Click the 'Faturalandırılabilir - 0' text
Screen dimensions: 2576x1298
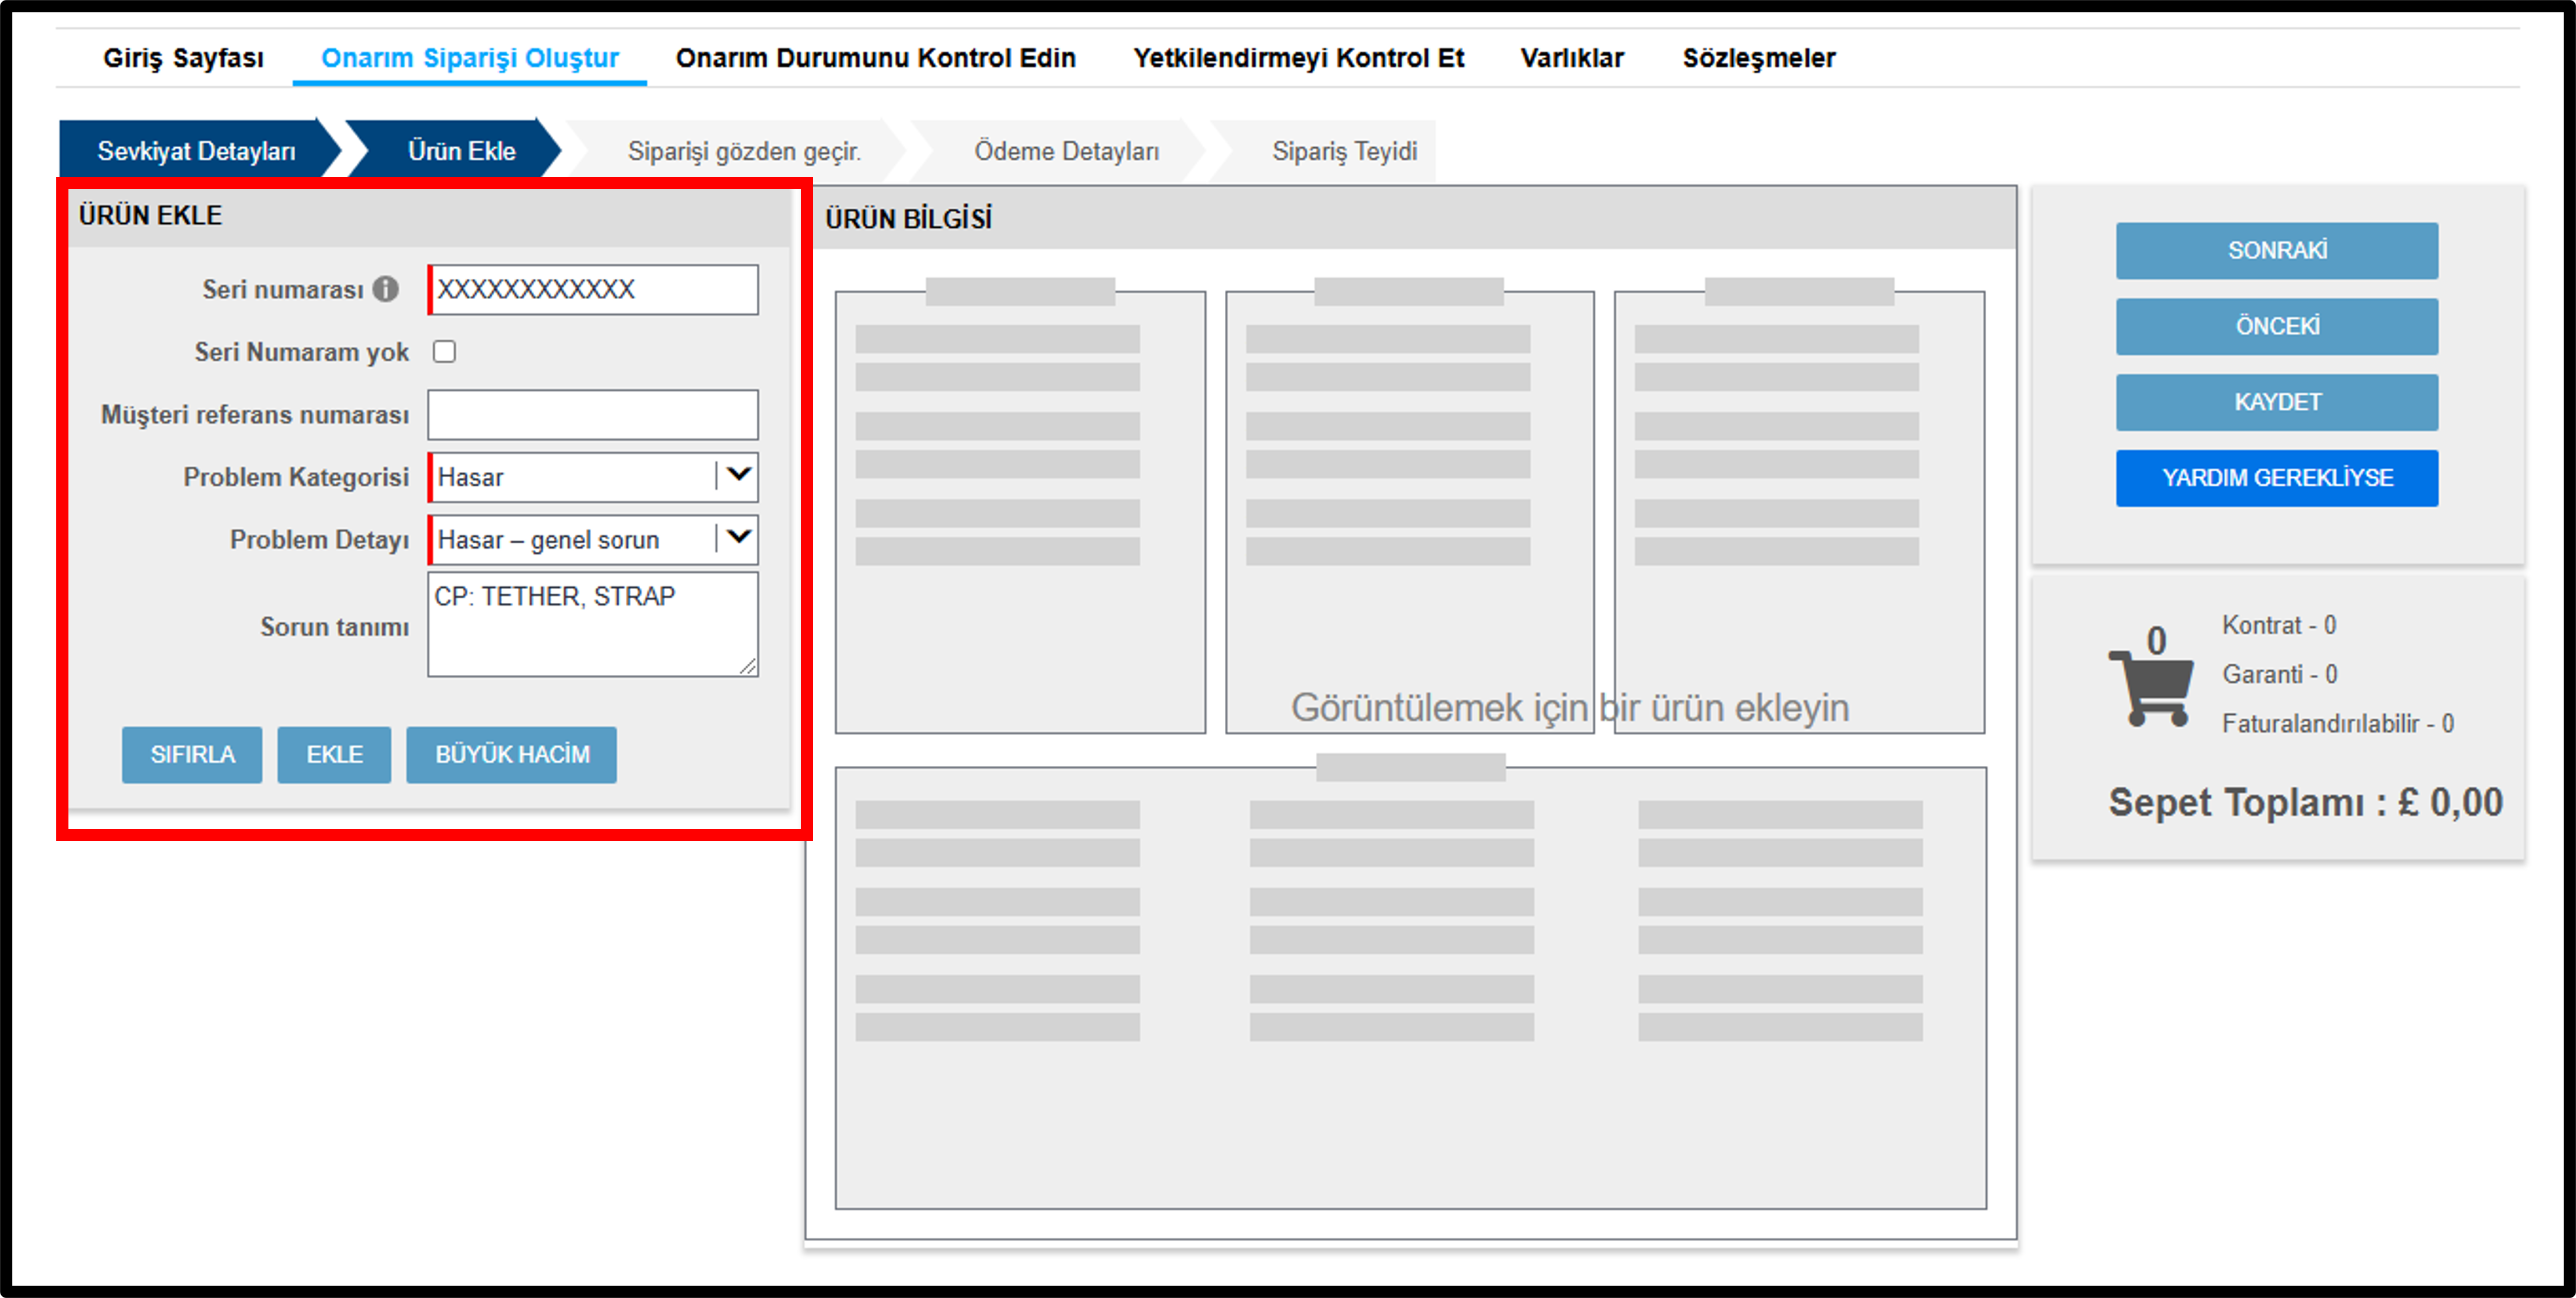click(2338, 723)
